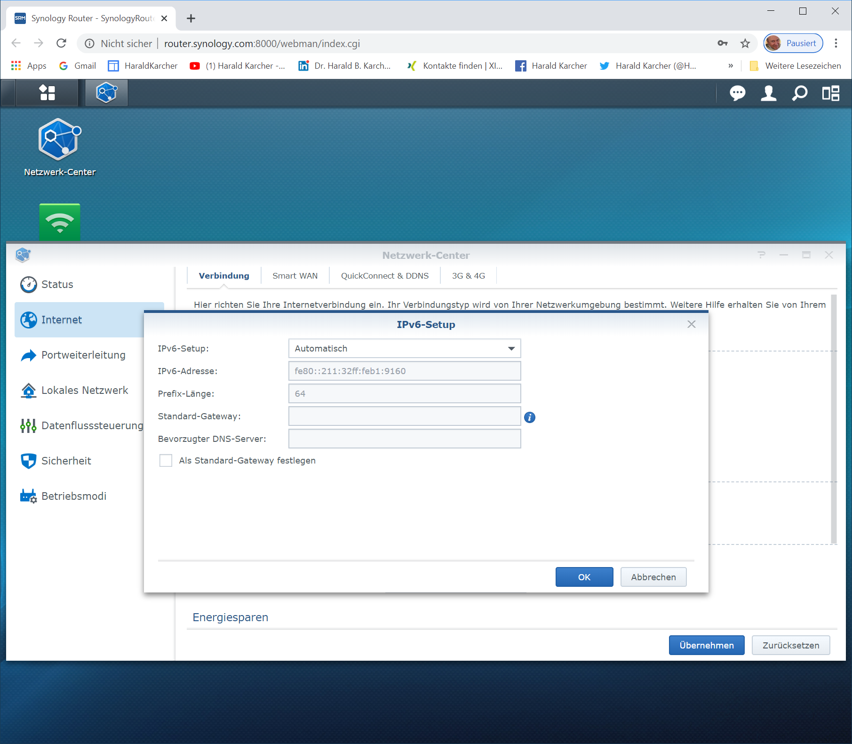The height and width of the screenshot is (744, 852).
Task: Bookmark this page with the star icon
Action: (x=745, y=44)
